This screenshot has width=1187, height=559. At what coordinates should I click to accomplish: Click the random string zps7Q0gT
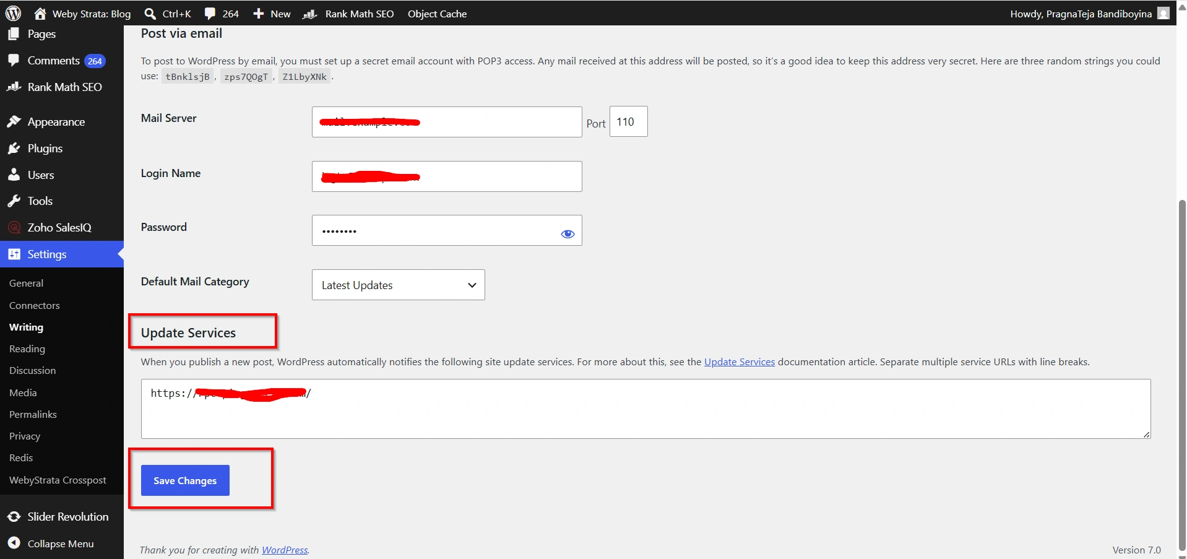click(x=246, y=77)
